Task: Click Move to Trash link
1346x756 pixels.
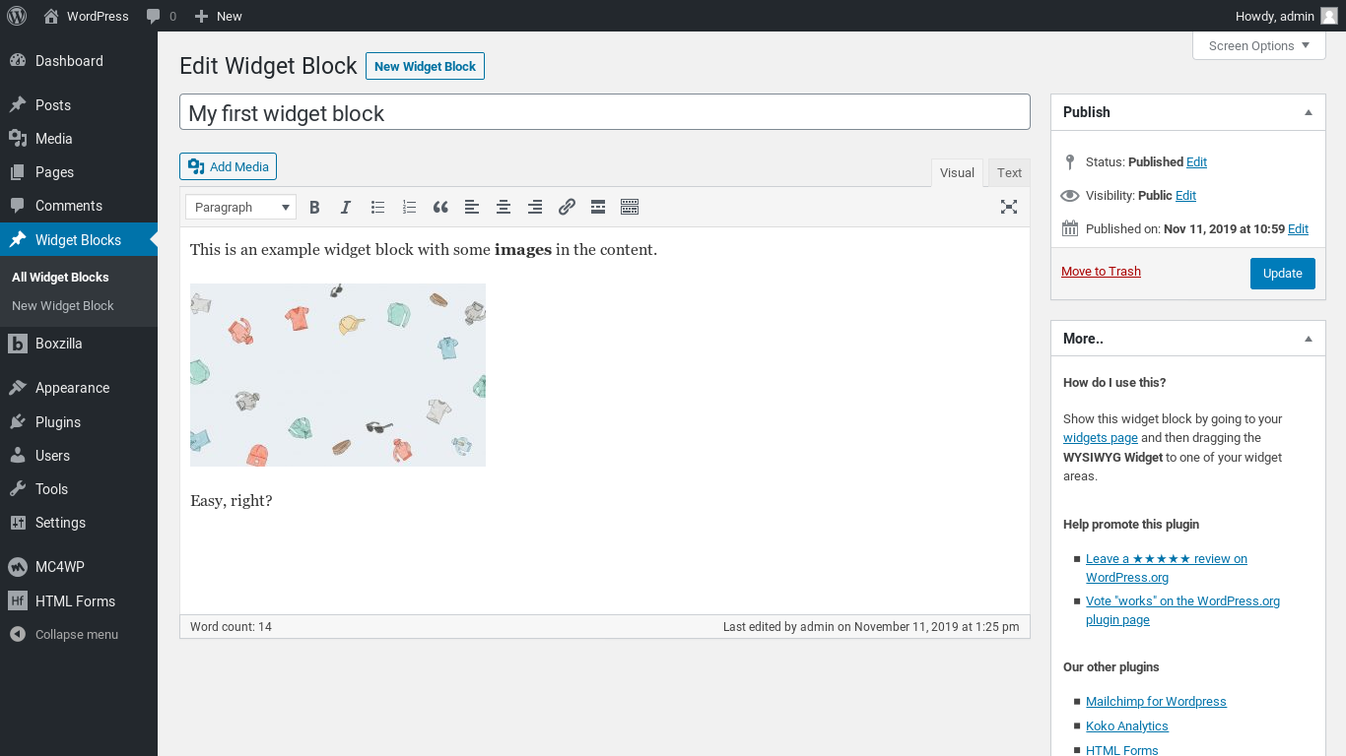Action: [1101, 272]
